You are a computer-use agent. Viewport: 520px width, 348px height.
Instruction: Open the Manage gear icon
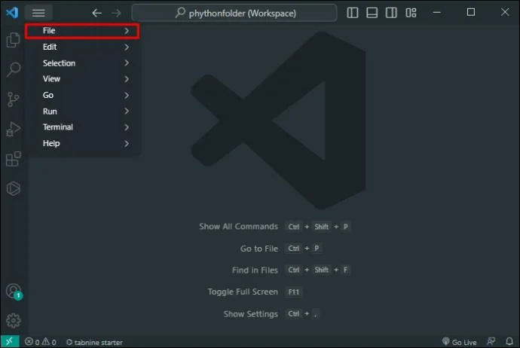[14, 320]
